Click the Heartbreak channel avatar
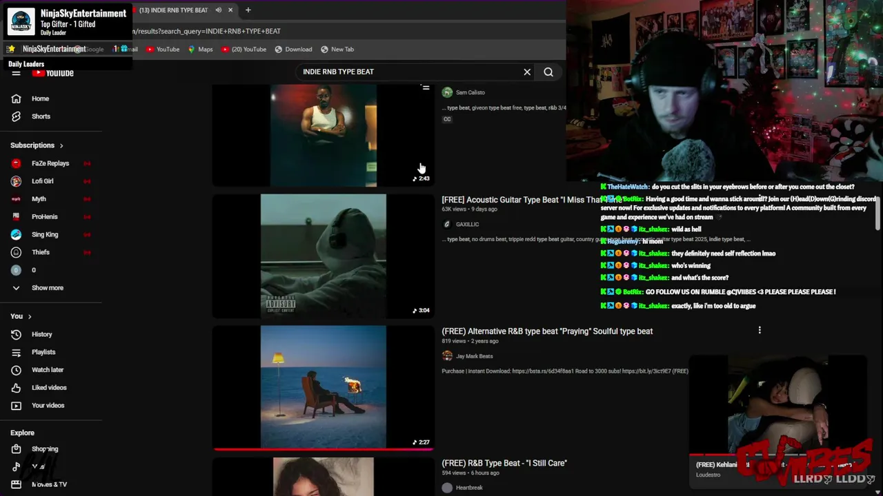 tap(447, 488)
